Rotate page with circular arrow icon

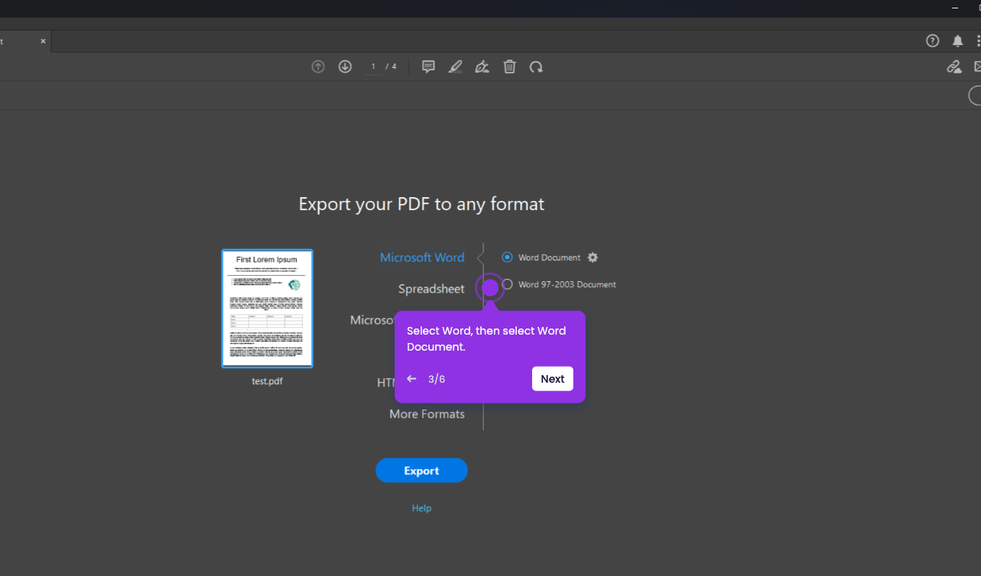click(x=537, y=67)
